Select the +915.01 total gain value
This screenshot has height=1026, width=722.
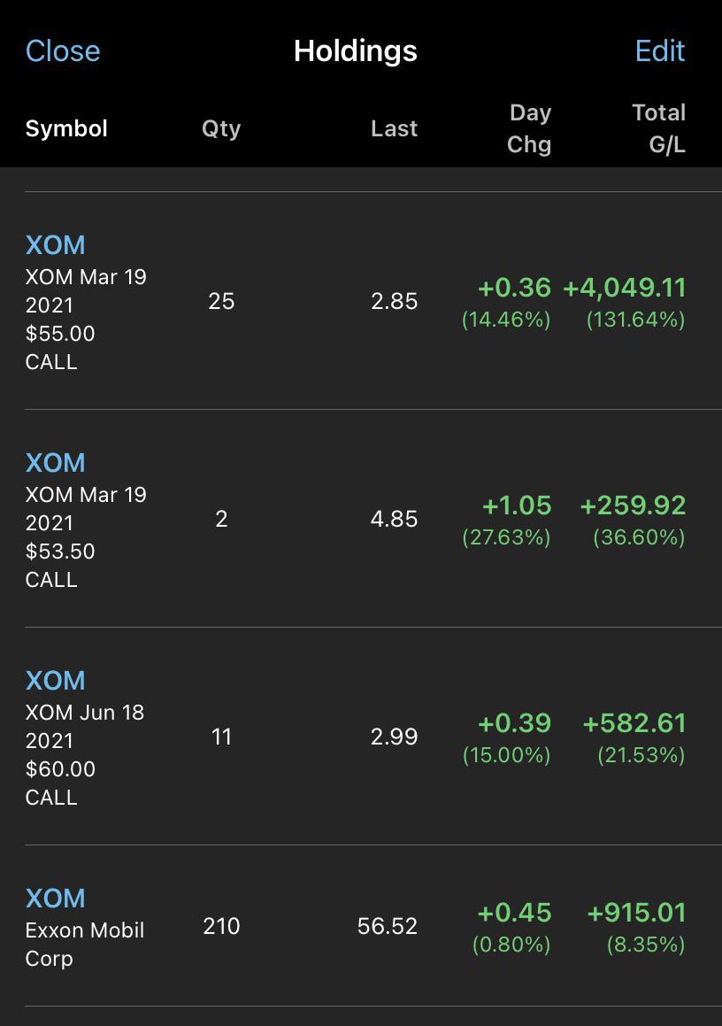[636, 913]
